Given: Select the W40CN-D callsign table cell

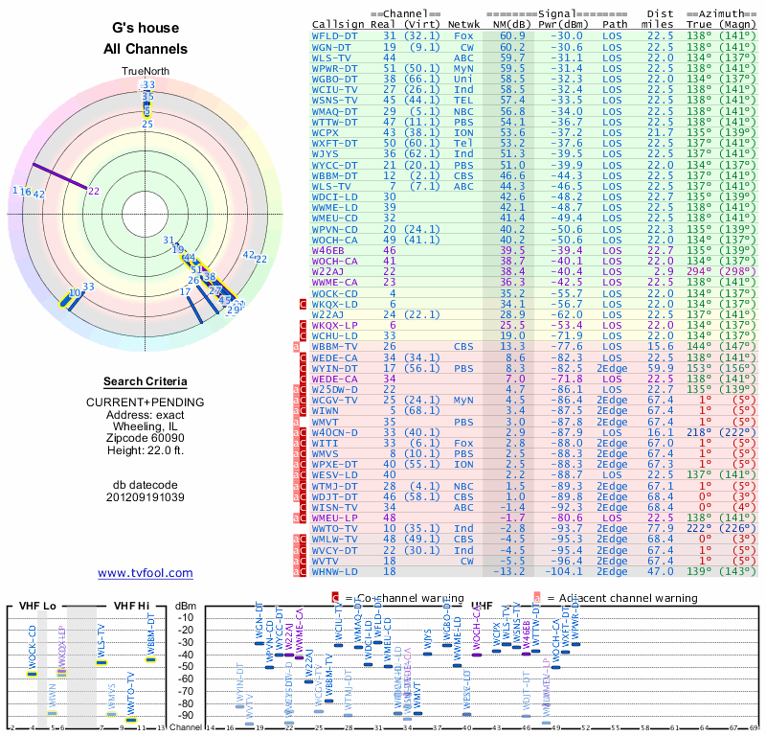Looking at the screenshot, I should click(334, 433).
